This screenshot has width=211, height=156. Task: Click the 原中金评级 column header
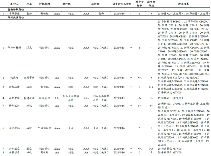click(x=140, y=4)
